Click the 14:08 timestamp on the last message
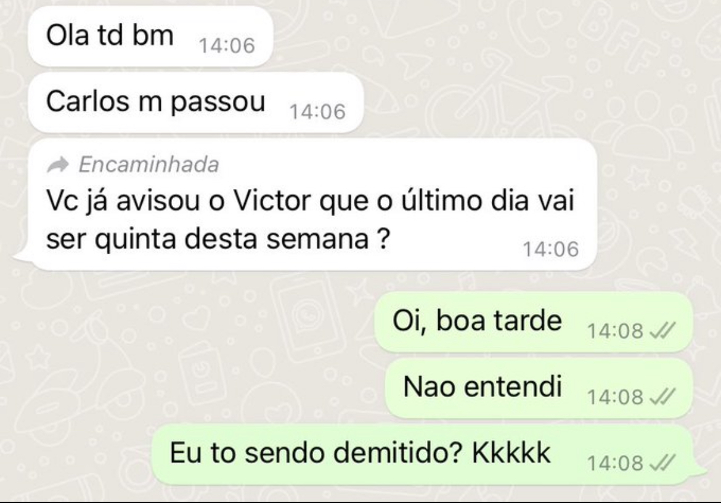Screen dimensions: 721x503 pyautogui.click(x=615, y=462)
